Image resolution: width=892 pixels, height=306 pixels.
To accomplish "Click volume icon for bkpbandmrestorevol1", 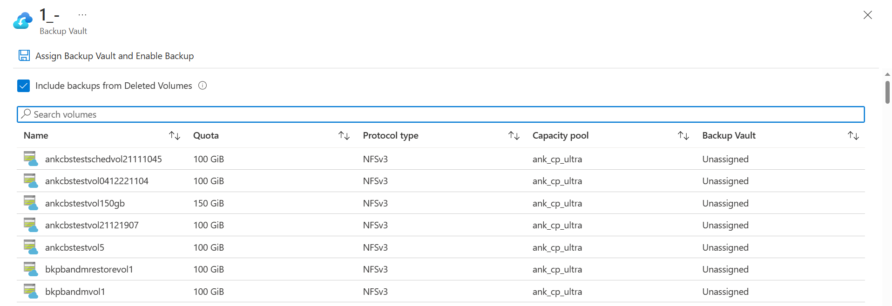I will (31, 269).
